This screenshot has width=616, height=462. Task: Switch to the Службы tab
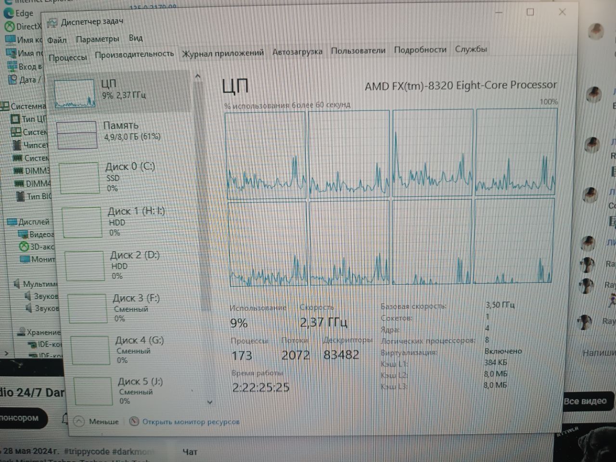tap(471, 49)
